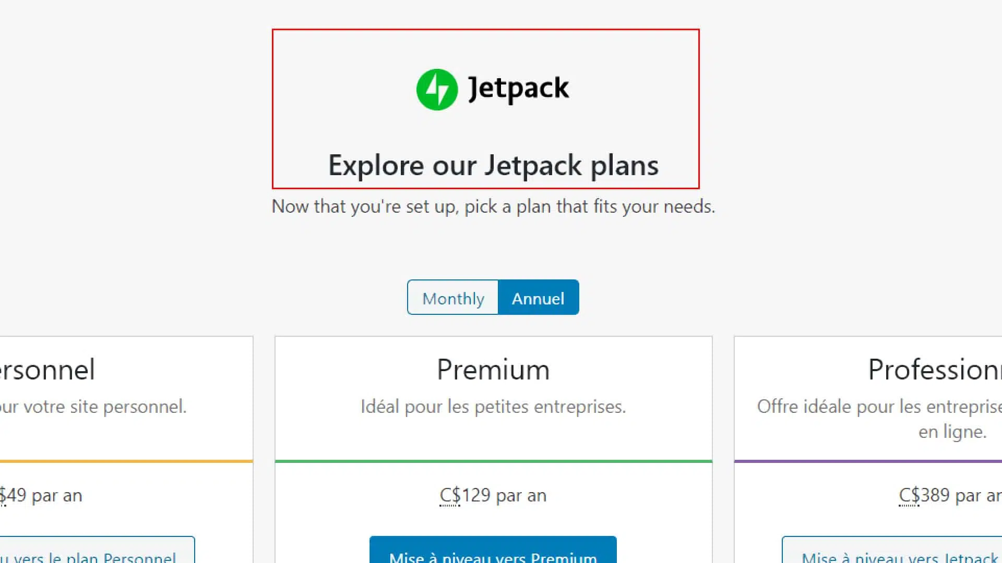Click Explore our Jetpack plans heading

pyautogui.click(x=493, y=166)
